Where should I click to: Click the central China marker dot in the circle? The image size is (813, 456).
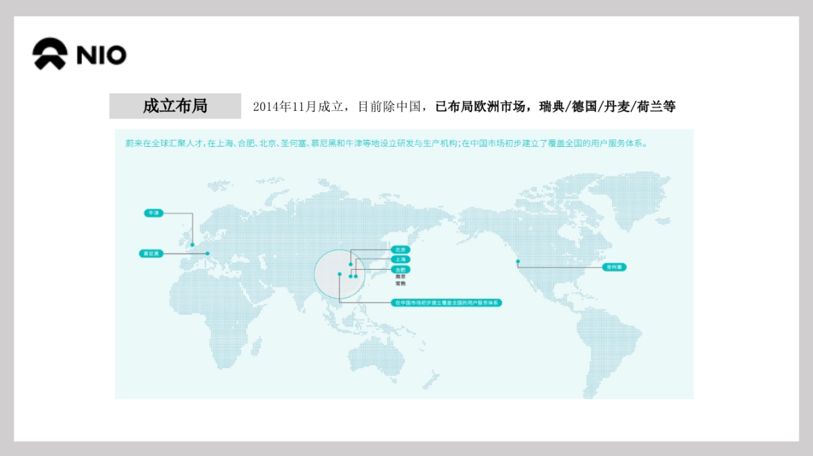point(339,274)
